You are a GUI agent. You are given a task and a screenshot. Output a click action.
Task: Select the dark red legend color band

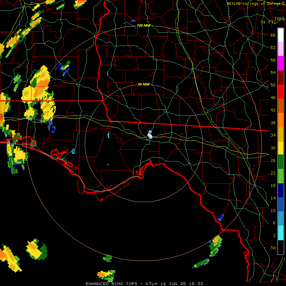click(281, 77)
